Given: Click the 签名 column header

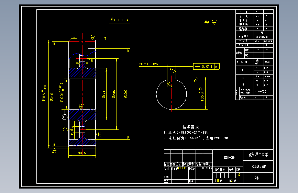Looking at the screenshot, I should point(199,164).
